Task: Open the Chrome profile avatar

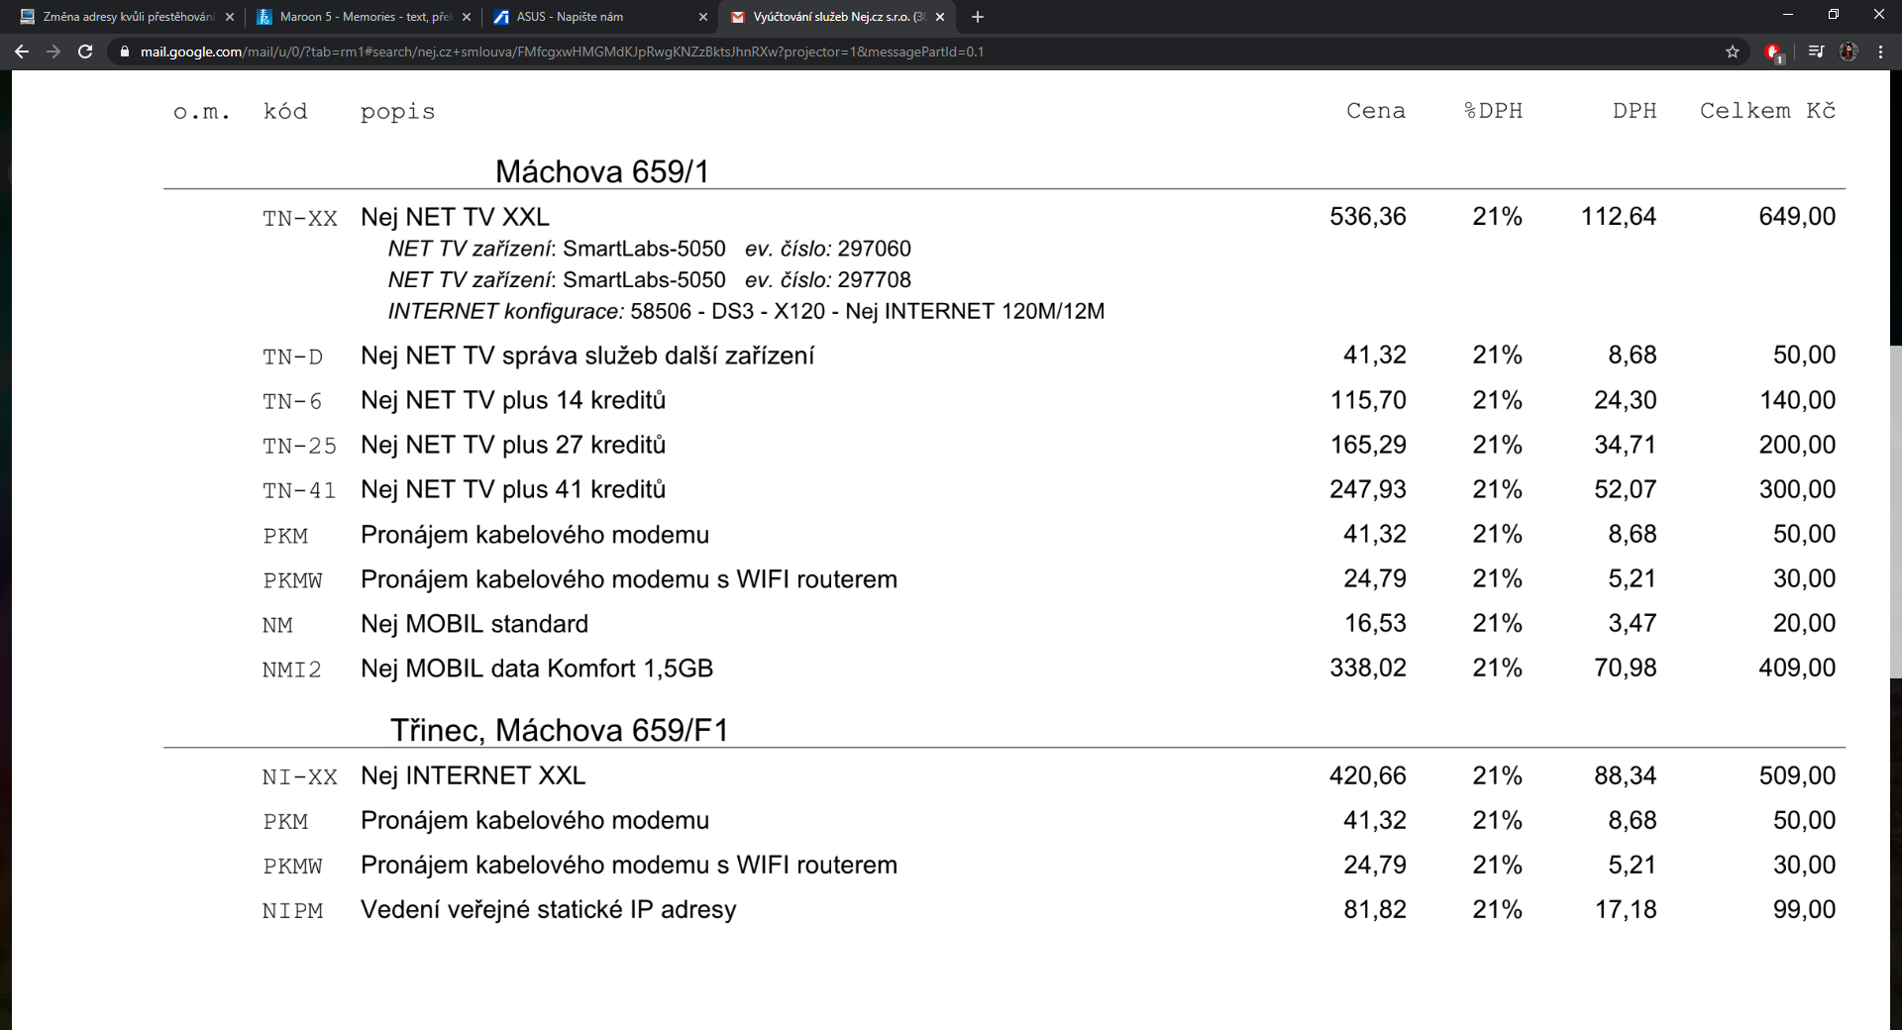Action: 1849,51
